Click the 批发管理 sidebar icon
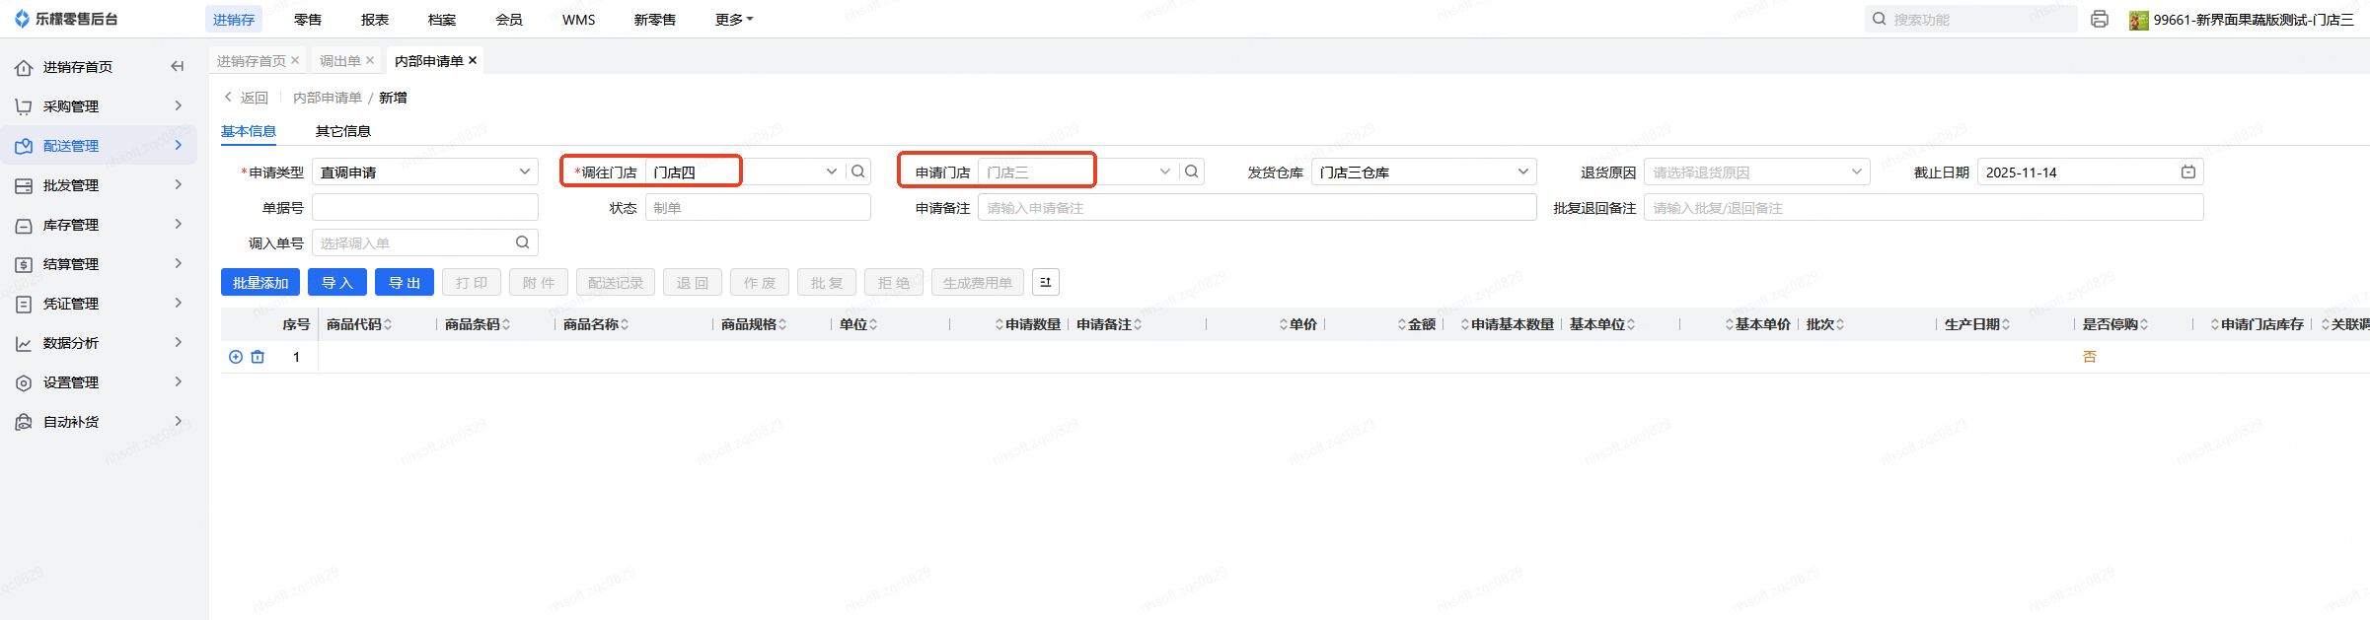This screenshot has height=620, width=2370. [24, 185]
